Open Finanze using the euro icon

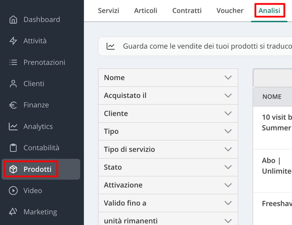[x=13, y=105]
